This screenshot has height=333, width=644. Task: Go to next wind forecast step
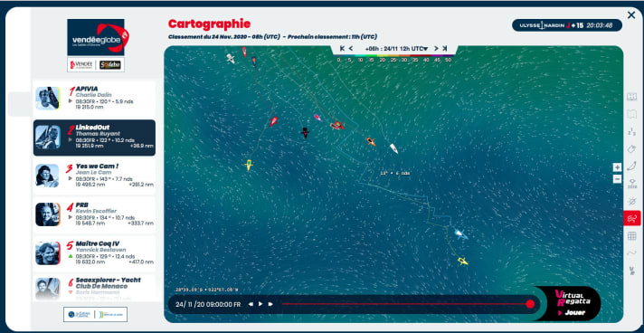coord(436,49)
